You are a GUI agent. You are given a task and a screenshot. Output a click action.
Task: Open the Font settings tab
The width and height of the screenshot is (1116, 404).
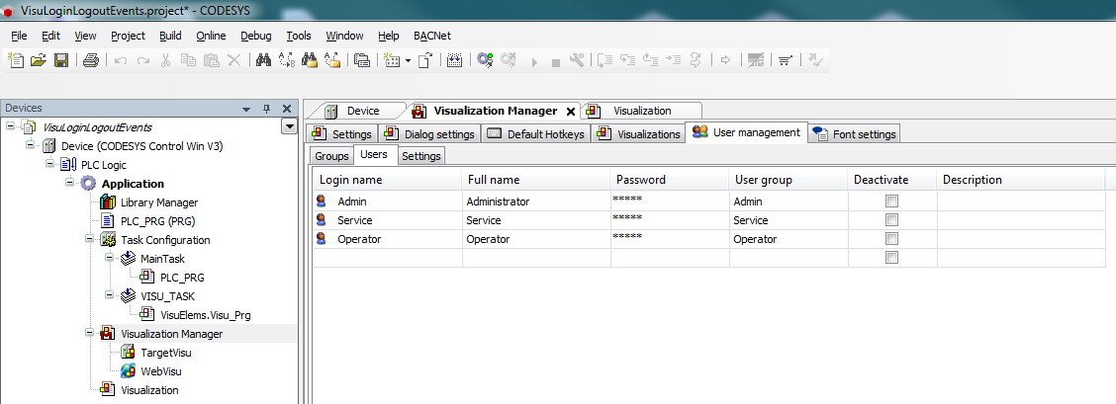click(854, 134)
